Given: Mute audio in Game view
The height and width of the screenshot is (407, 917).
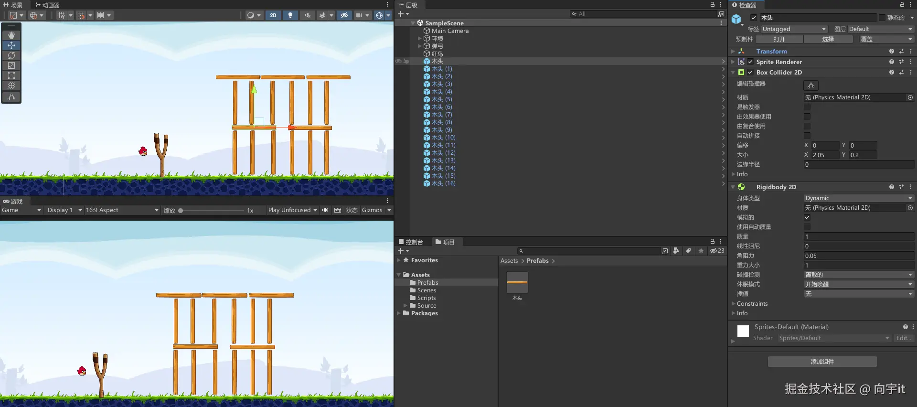Looking at the screenshot, I should pyautogui.click(x=325, y=210).
